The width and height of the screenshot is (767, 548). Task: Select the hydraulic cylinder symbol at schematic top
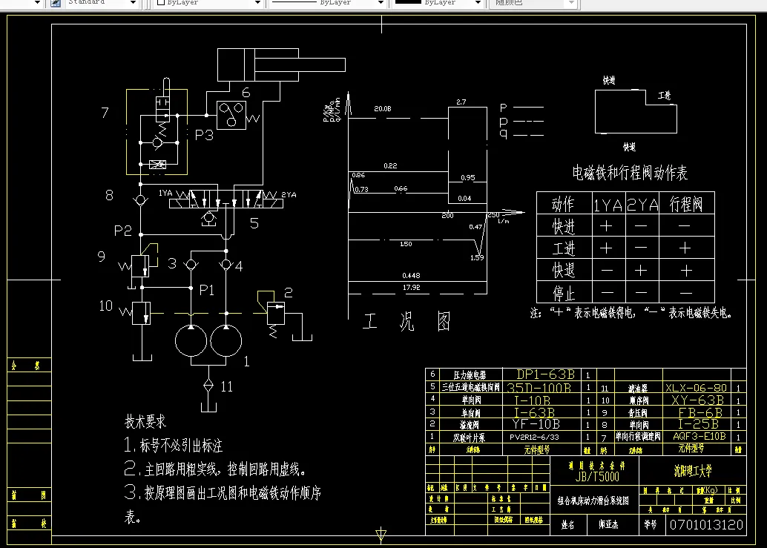pos(256,64)
